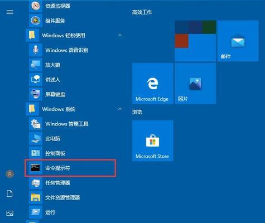The height and width of the screenshot is (223, 265).
Task: Open 此电脑 this PC entry
Action: click(x=74, y=138)
